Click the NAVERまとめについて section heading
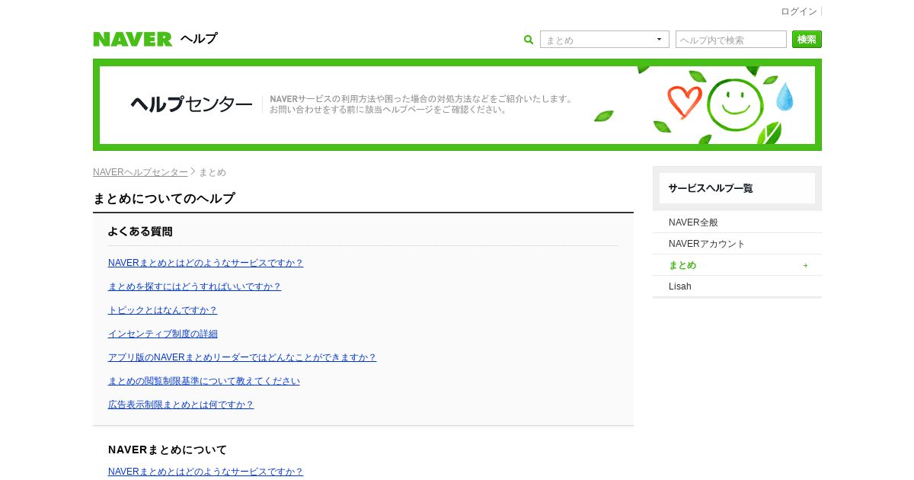This screenshot has width=914, height=480. click(168, 450)
